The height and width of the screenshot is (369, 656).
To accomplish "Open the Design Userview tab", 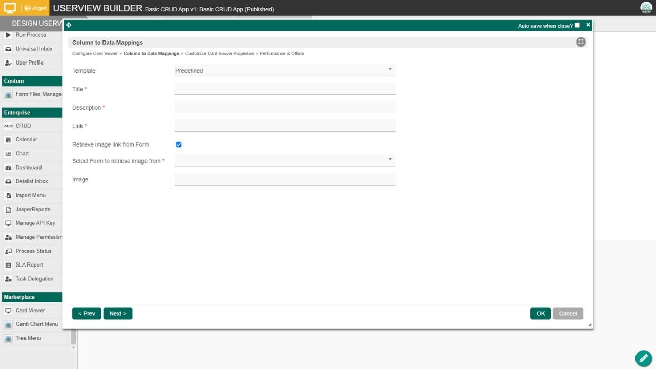I will coord(37,24).
